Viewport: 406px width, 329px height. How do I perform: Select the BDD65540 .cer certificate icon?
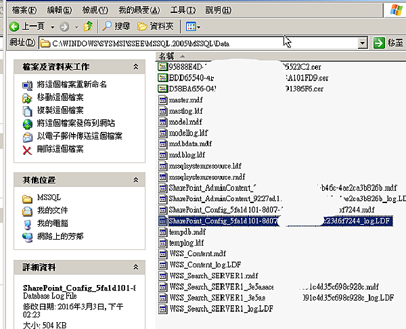(162, 78)
